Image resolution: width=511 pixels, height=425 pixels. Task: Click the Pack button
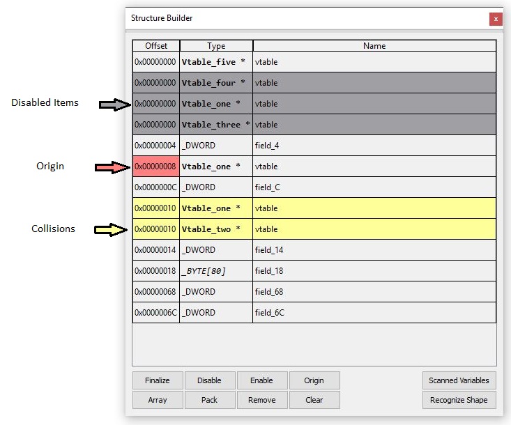[x=210, y=400]
